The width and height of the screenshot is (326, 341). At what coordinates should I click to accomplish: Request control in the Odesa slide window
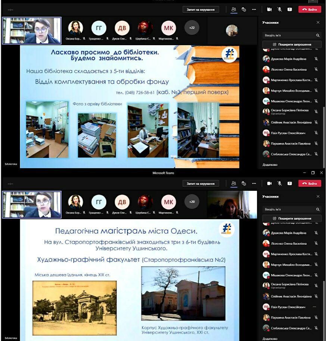pos(201,183)
